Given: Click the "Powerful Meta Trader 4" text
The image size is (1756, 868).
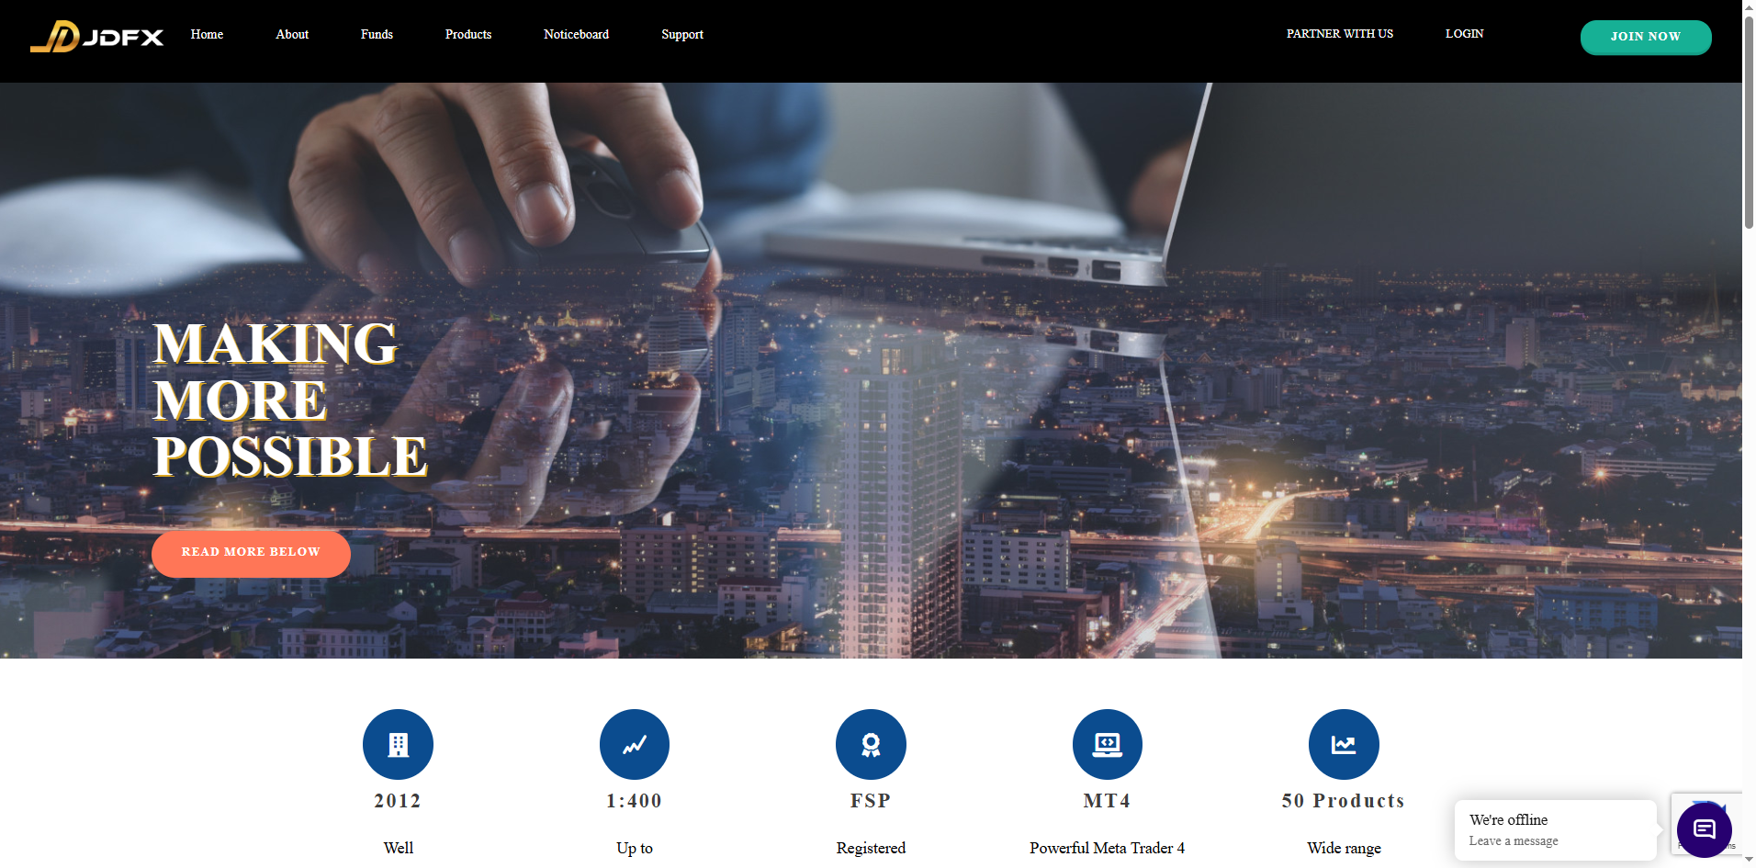Looking at the screenshot, I should tap(1108, 848).
